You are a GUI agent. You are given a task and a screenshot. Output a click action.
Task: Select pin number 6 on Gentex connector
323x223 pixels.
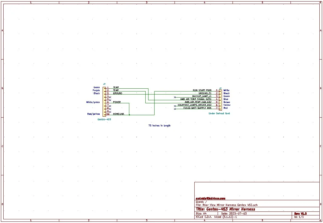point(108,102)
